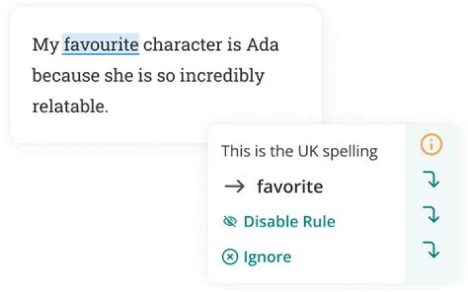Click the green arrow beside the favorite suggestion

point(431,180)
